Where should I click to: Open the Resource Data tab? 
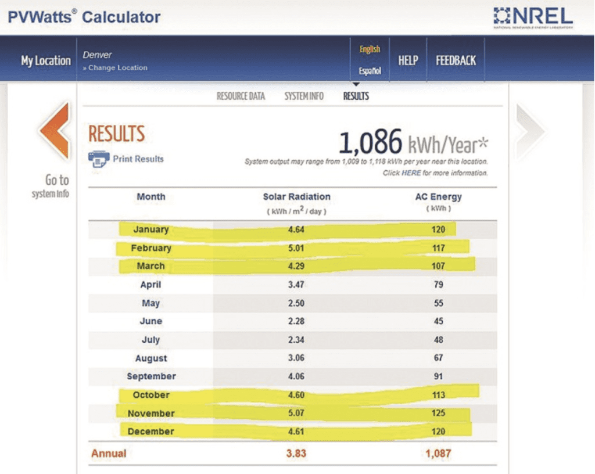coord(241,96)
